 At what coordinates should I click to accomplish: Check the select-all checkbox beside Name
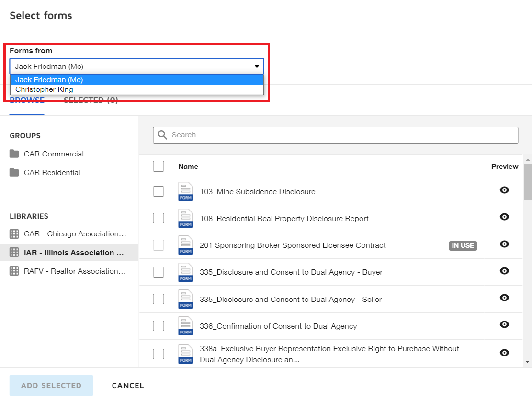pos(158,166)
